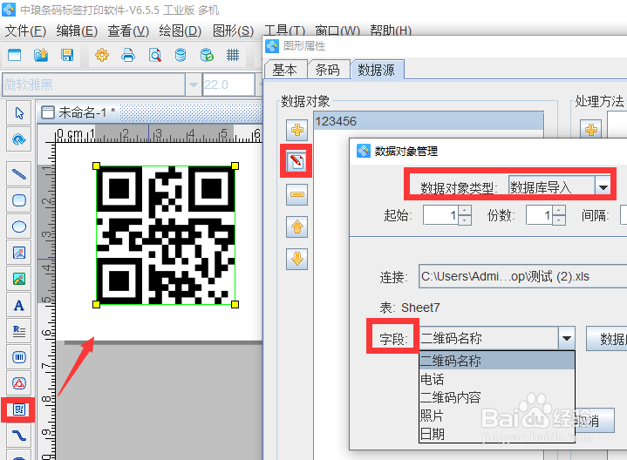Select the arrow pointer tool

(19, 113)
